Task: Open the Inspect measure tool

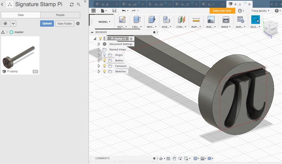Action: pyautogui.click(x=196, y=20)
